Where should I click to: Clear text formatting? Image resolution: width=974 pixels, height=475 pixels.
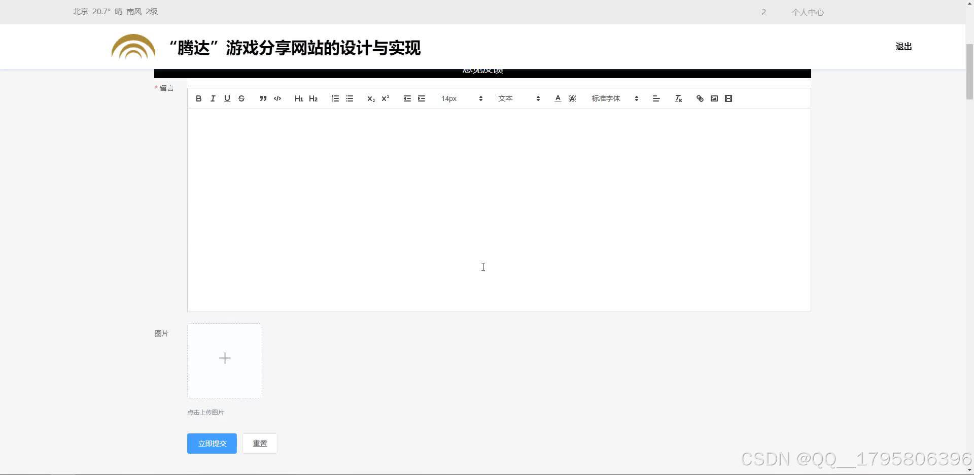tap(678, 98)
